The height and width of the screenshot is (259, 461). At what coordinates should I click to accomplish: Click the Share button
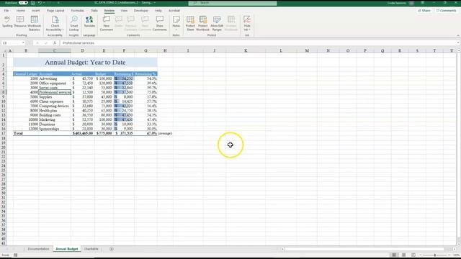point(424,11)
